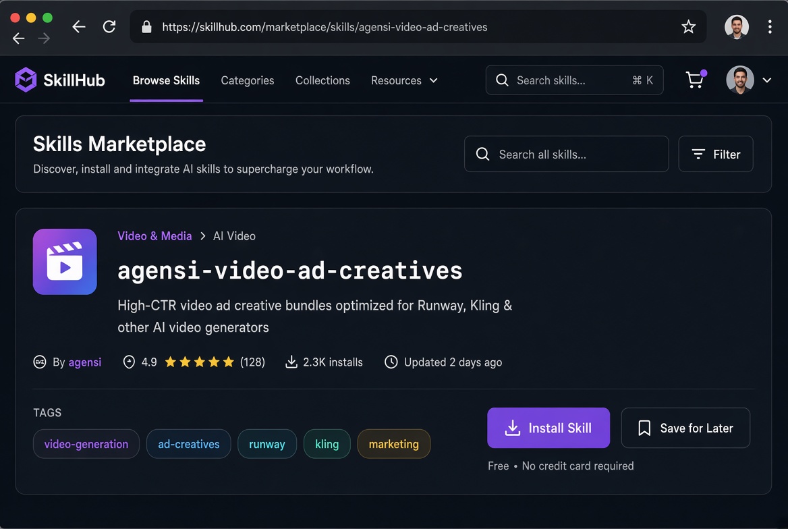The image size is (788, 529).
Task: Click the user avatar in SkillHub navbar
Action: point(739,80)
